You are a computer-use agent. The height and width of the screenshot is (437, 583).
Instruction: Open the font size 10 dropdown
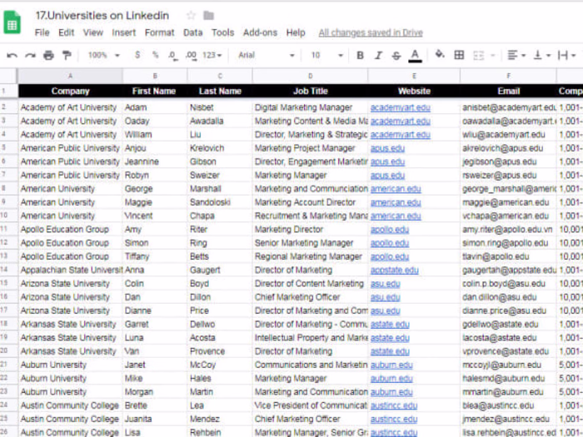pos(326,55)
